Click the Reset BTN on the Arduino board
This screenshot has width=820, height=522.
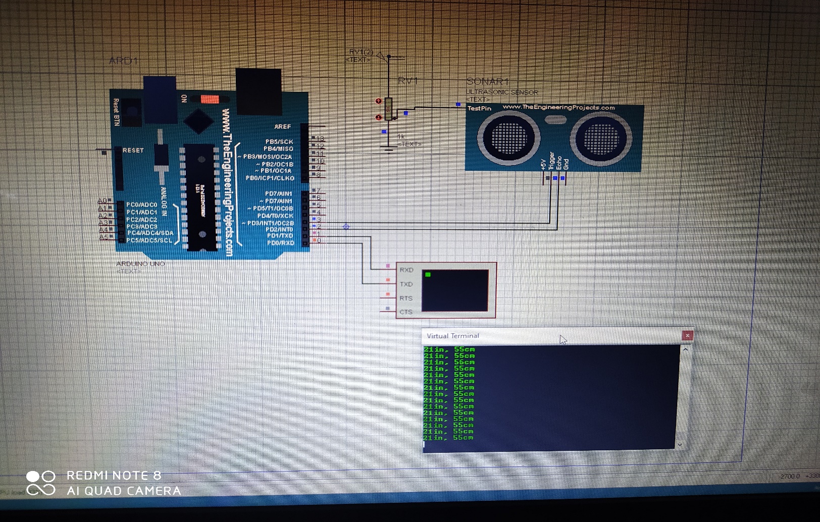(x=132, y=113)
